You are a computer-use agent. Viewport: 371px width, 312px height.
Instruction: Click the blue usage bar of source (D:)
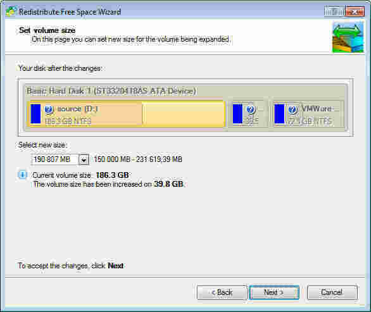35,114
